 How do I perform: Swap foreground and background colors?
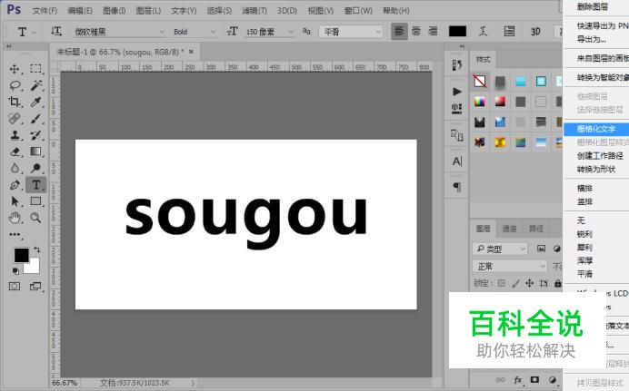coord(37,249)
